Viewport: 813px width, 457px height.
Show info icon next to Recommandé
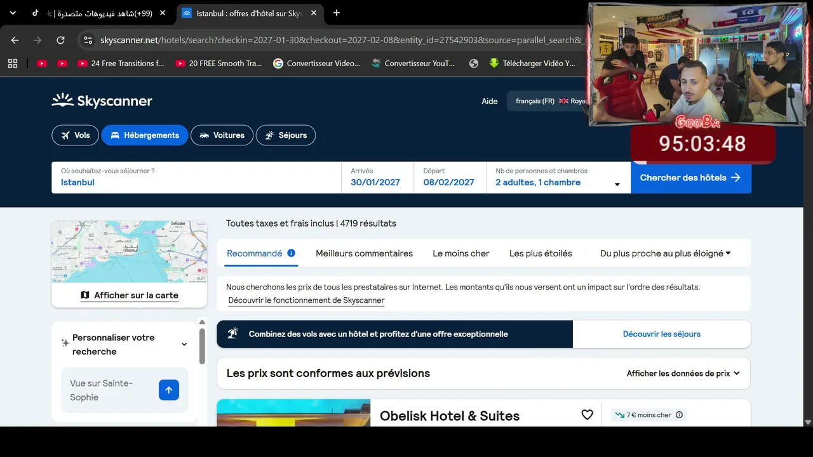[x=292, y=253]
